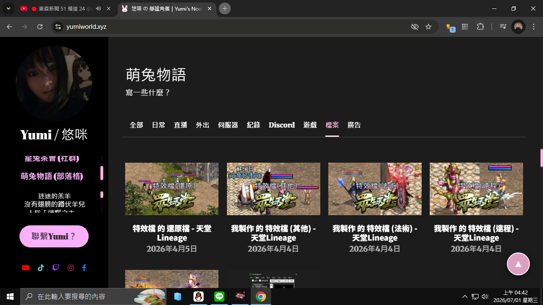This screenshot has height=305, width=543.
Task: Click the Windows taskbar search box
Action: pos(93,297)
